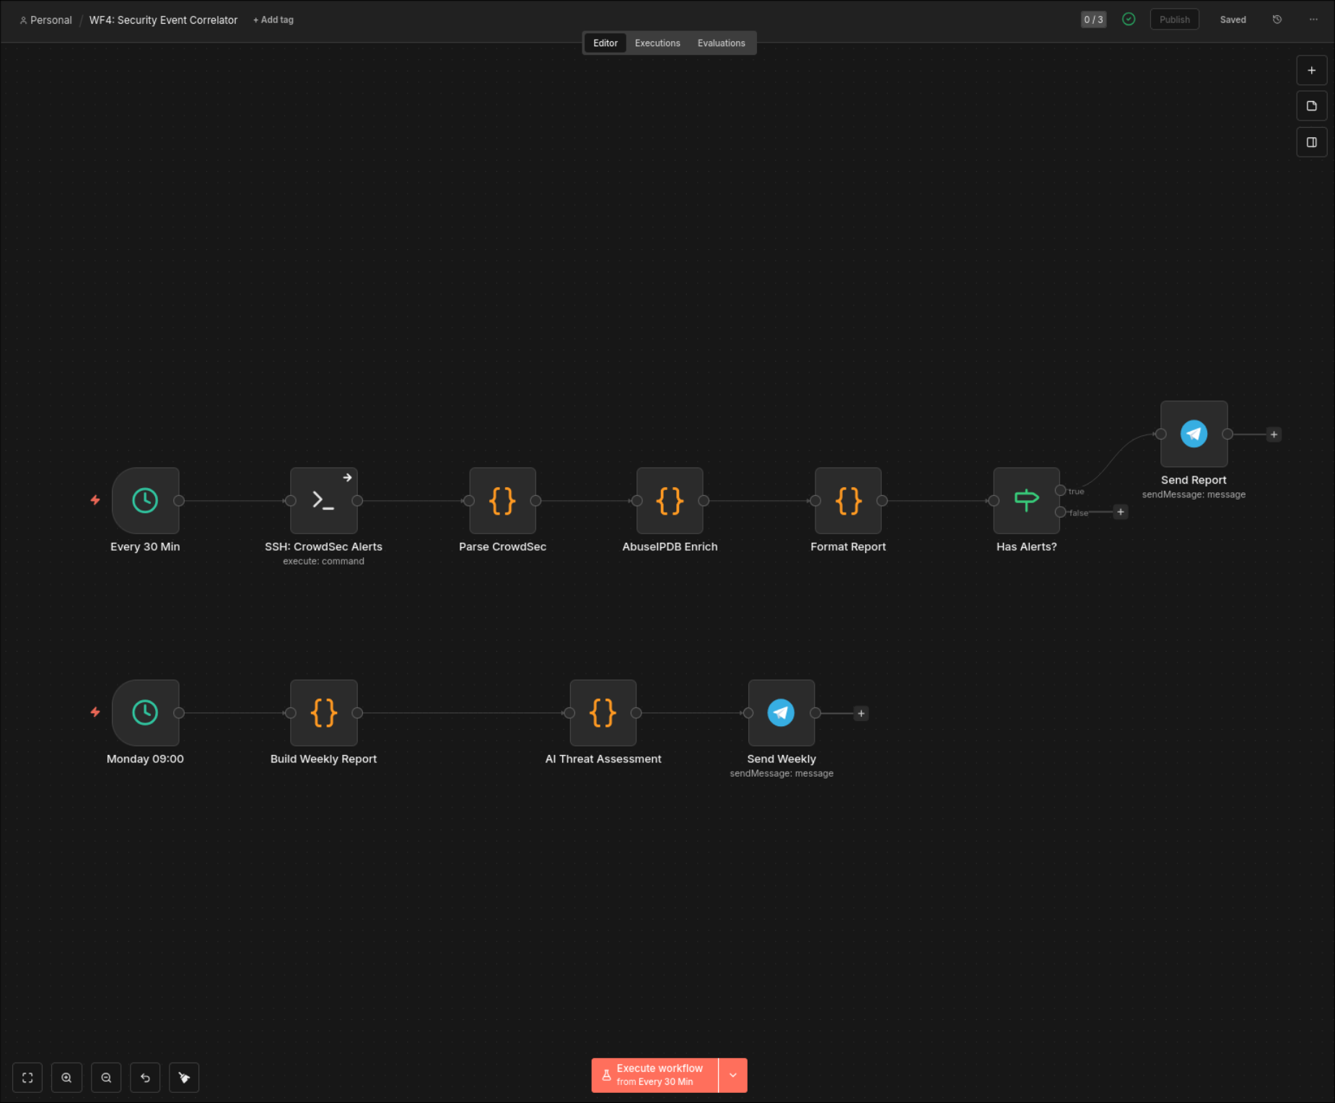Switch to the Executions tab
This screenshot has height=1103, width=1335.
657,43
